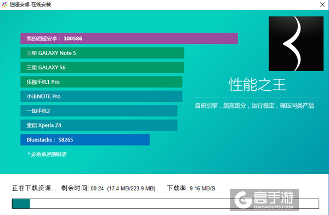
Task: Select the 三星 GALAXY Note 5 bar
Action: point(102,53)
